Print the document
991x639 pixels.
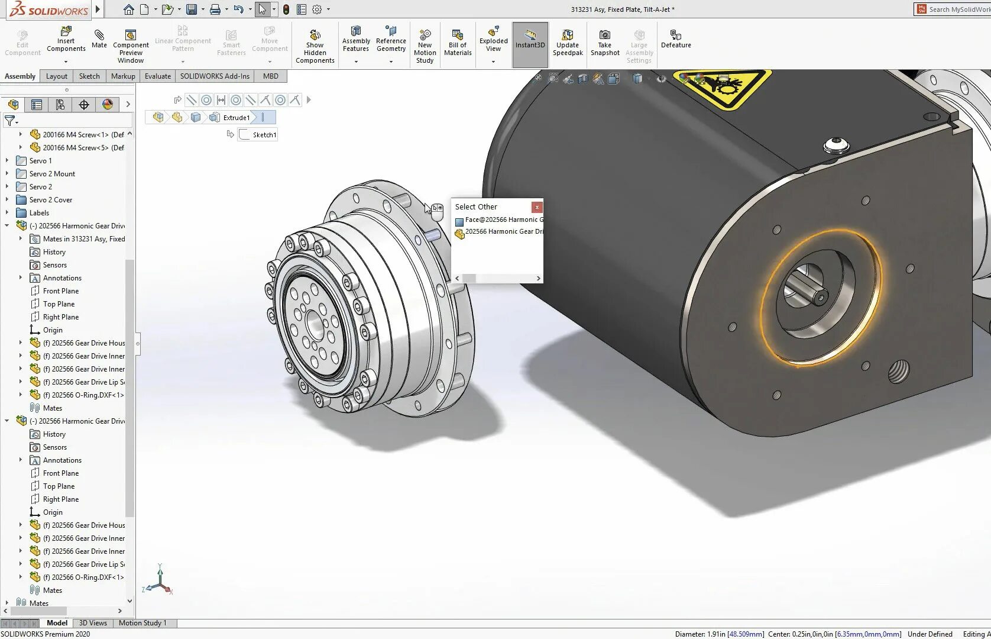coord(215,9)
